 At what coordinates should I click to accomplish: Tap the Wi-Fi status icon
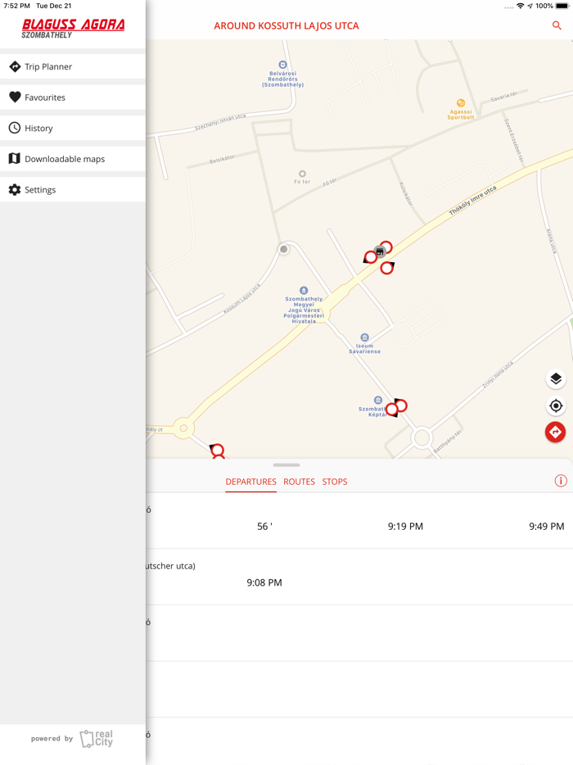pyautogui.click(x=521, y=6)
